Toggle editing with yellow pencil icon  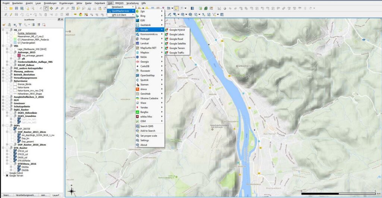[x=11, y=15]
